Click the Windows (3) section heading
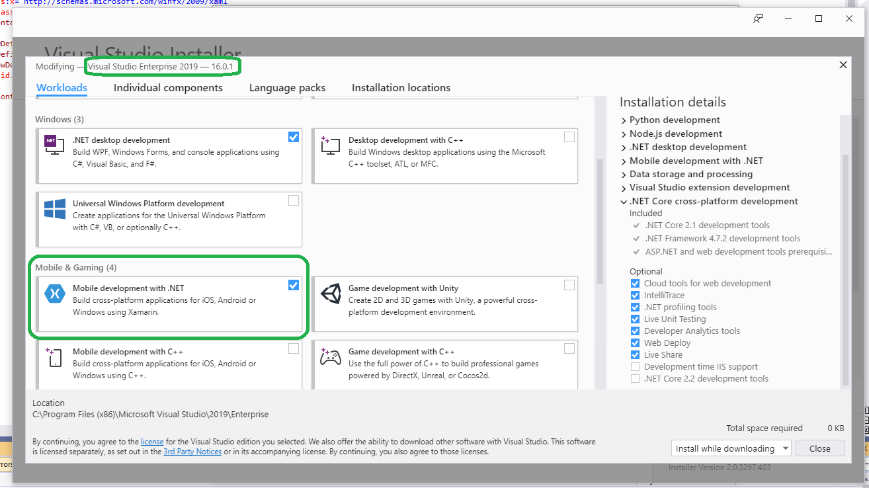This screenshot has width=869, height=488. coord(60,120)
